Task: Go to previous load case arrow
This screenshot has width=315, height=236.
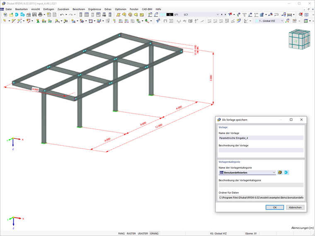Action: click(222, 14)
